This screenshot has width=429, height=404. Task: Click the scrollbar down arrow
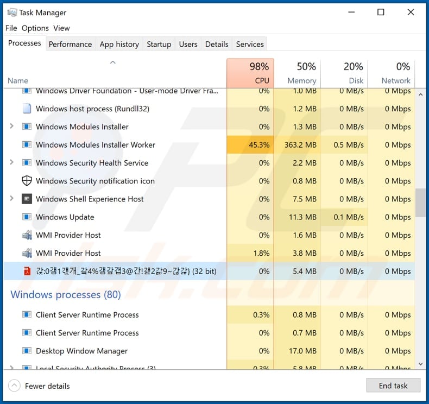[x=420, y=364]
